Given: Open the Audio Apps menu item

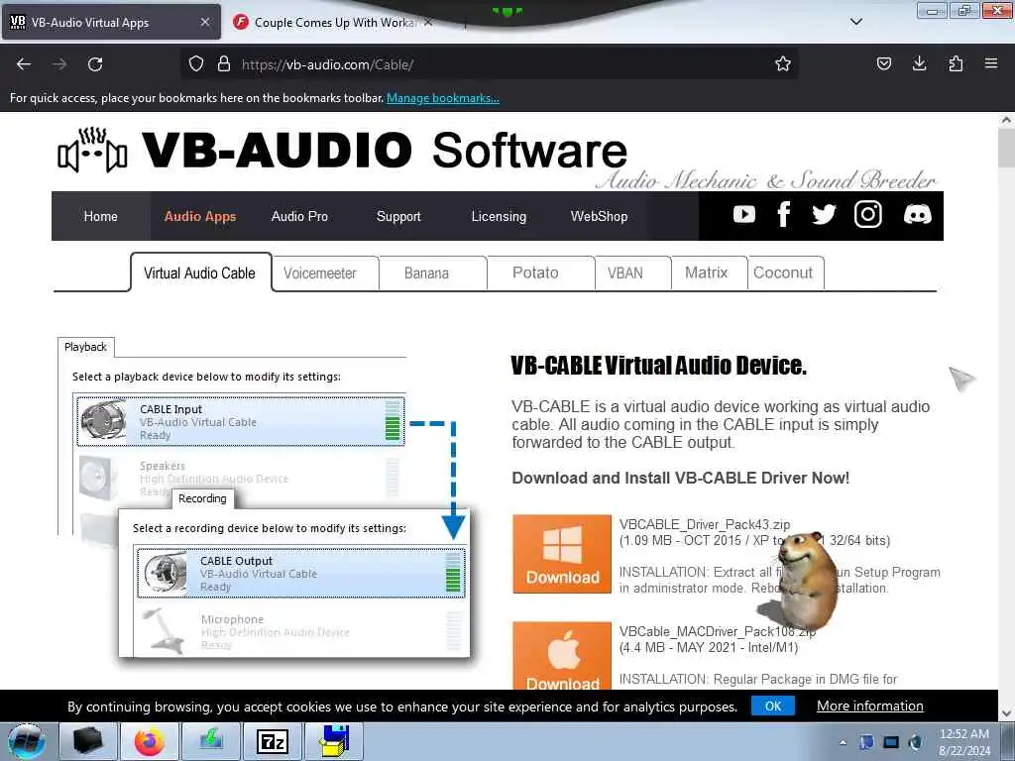Looking at the screenshot, I should 200,216.
